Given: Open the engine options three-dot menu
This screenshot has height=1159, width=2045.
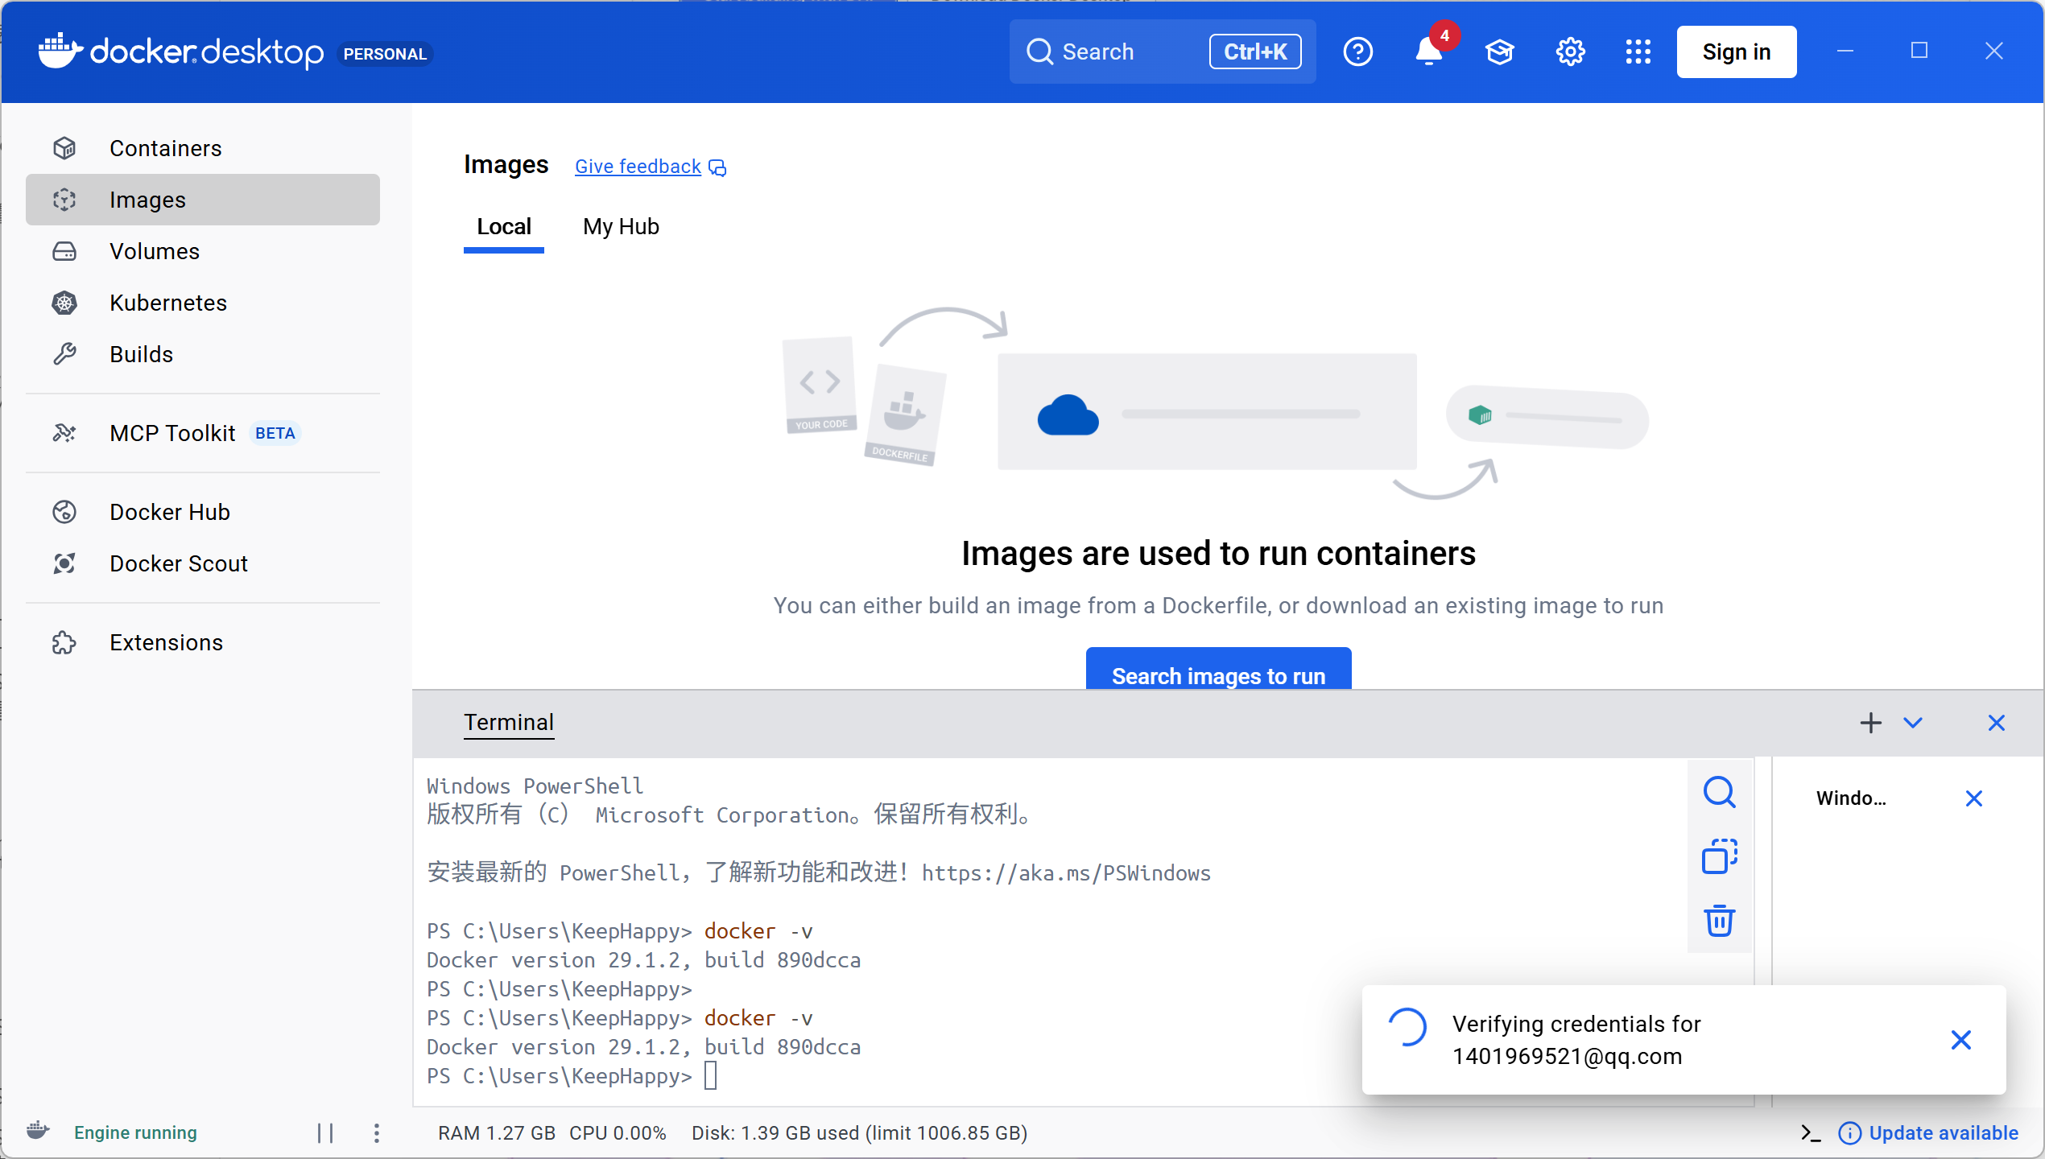Looking at the screenshot, I should pyautogui.click(x=377, y=1133).
